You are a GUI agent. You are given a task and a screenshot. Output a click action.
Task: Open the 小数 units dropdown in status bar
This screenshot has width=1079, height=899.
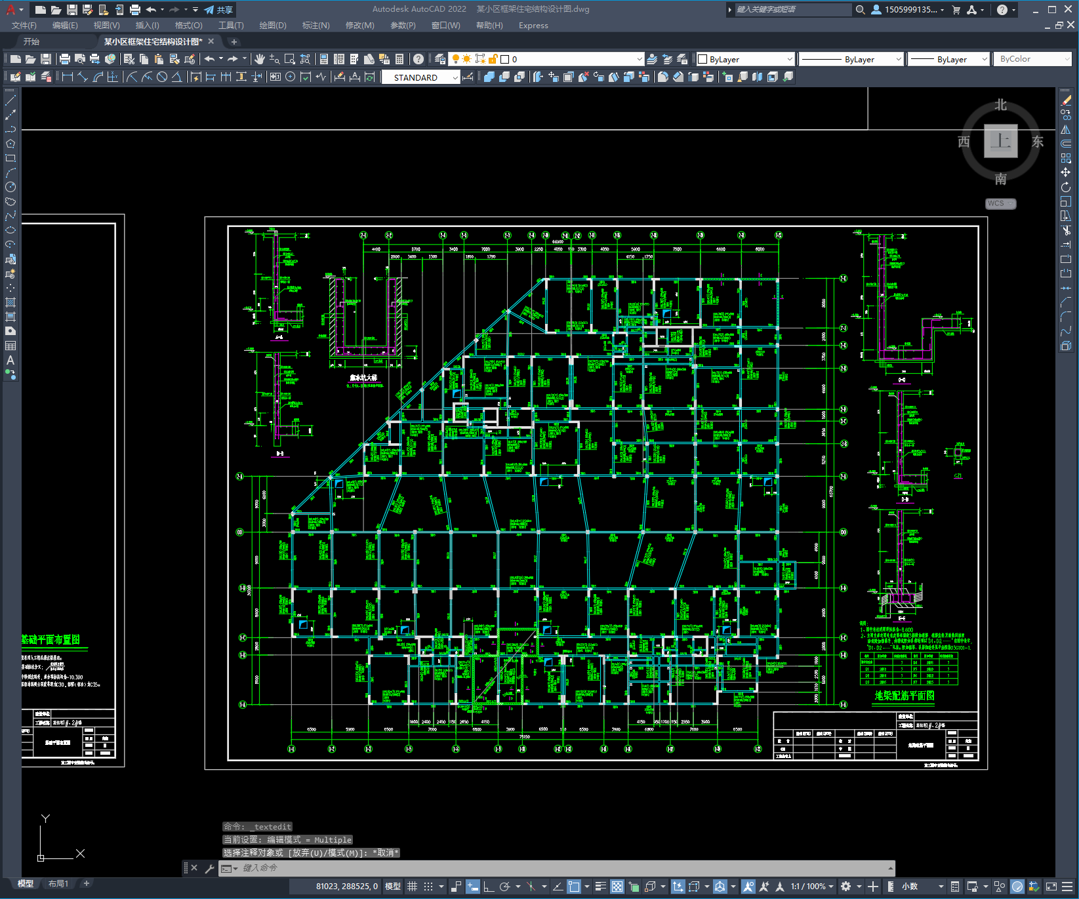coord(922,887)
